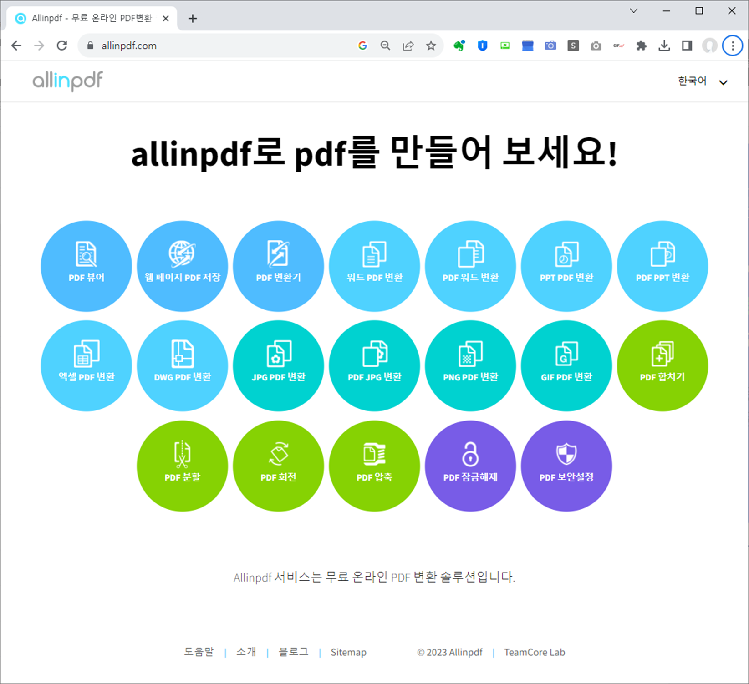Select GIF PDF 변환 tool

(567, 366)
